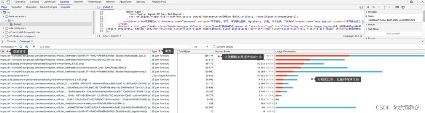This screenshot has width=425, height=113.
Task: Reload and start recording coverage
Action: coord(21,47)
